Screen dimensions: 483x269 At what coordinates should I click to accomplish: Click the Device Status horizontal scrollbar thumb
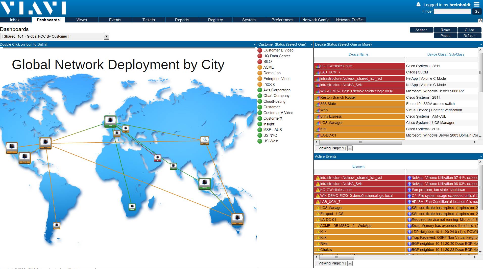coord(360,142)
